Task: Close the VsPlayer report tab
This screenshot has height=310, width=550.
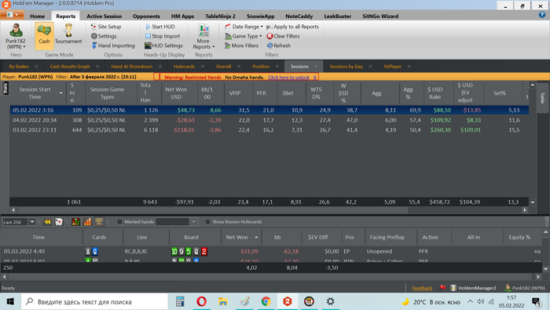Action: pyautogui.click(x=409, y=66)
